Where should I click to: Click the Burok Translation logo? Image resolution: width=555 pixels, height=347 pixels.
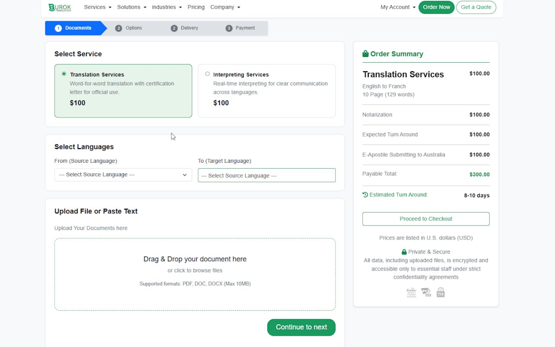click(x=60, y=7)
